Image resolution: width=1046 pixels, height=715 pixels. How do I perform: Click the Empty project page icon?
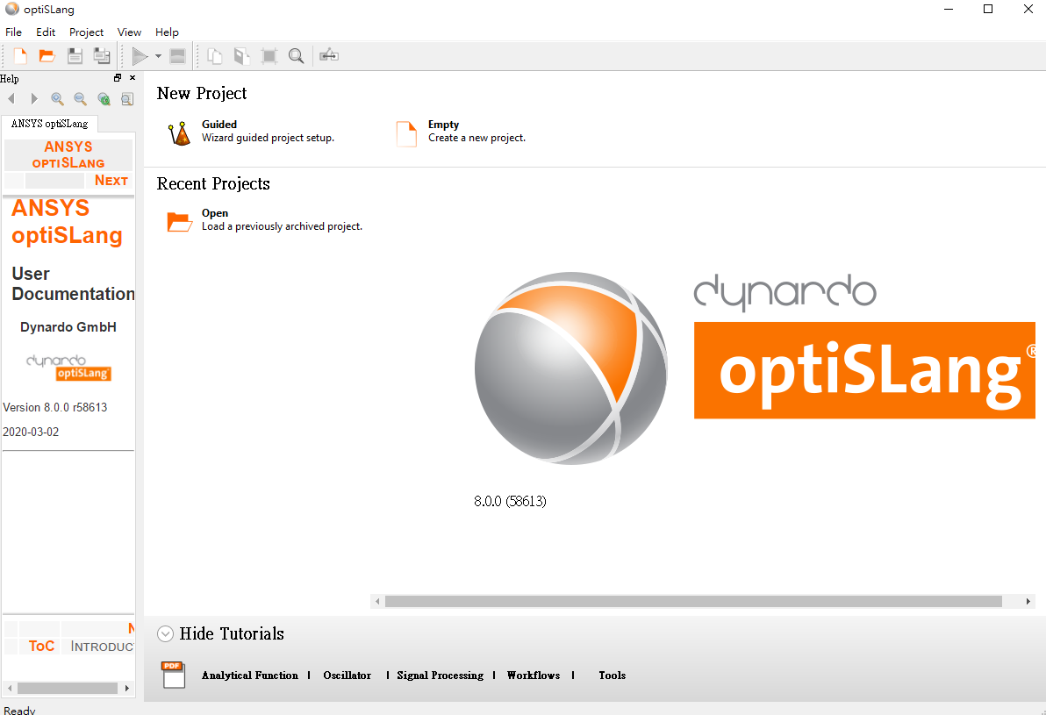pyautogui.click(x=406, y=133)
